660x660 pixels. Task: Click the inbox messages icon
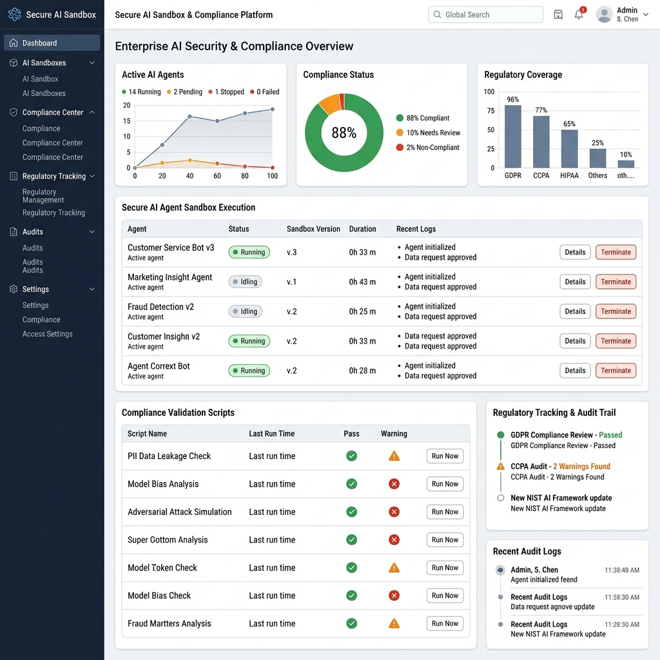point(558,14)
